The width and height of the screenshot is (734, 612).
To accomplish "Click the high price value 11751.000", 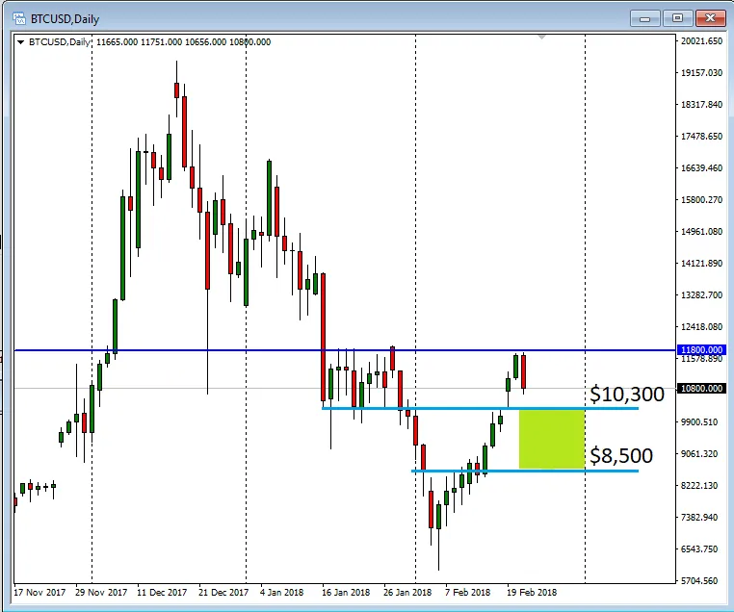I will (161, 42).
